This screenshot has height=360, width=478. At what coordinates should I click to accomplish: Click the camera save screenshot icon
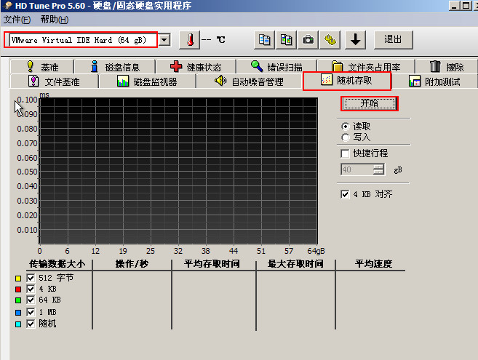coord(308,39)
